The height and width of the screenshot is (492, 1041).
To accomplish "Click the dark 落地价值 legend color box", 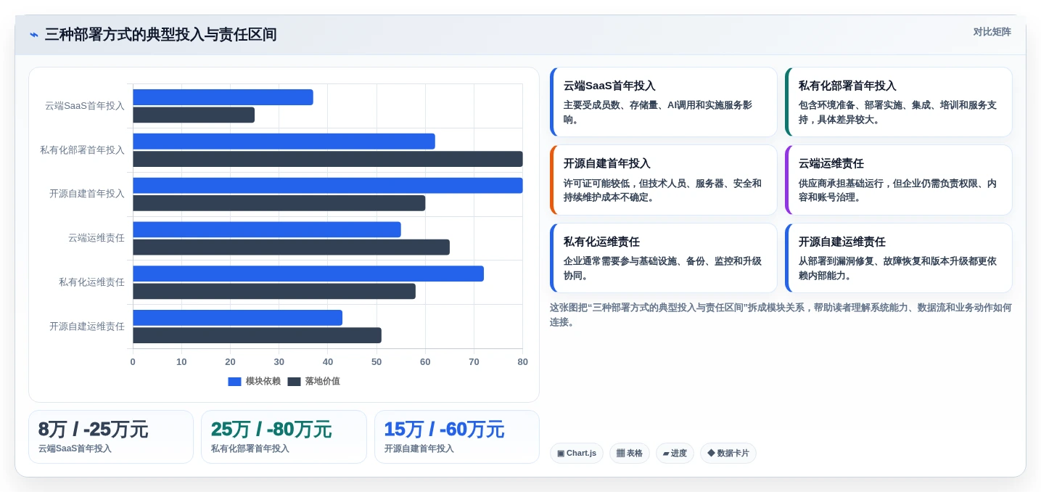I will [x=294, y=381].
